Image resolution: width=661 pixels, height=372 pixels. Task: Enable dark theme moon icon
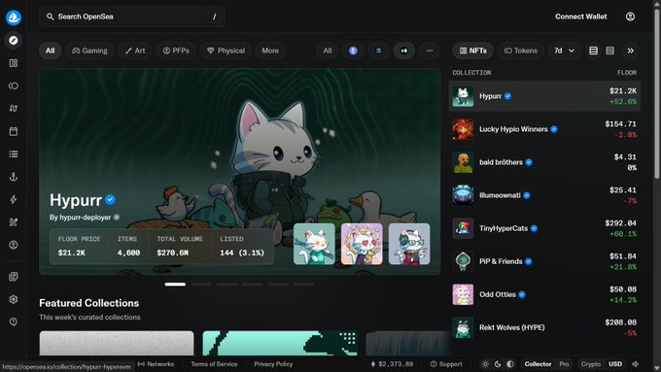point(498,364)
